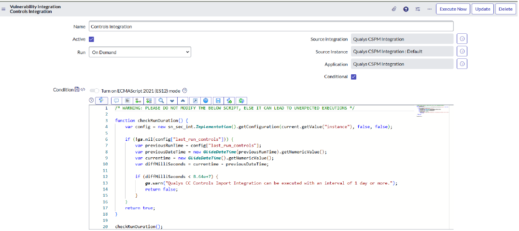The height and width of the screenshot is (231, 519).
Task: Click the Application field info icon
Action: pos(462,64)
